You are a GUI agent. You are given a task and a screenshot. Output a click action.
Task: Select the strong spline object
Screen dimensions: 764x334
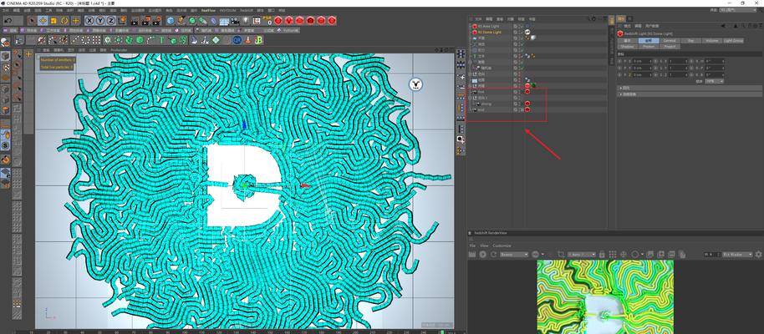pos(486,104)
